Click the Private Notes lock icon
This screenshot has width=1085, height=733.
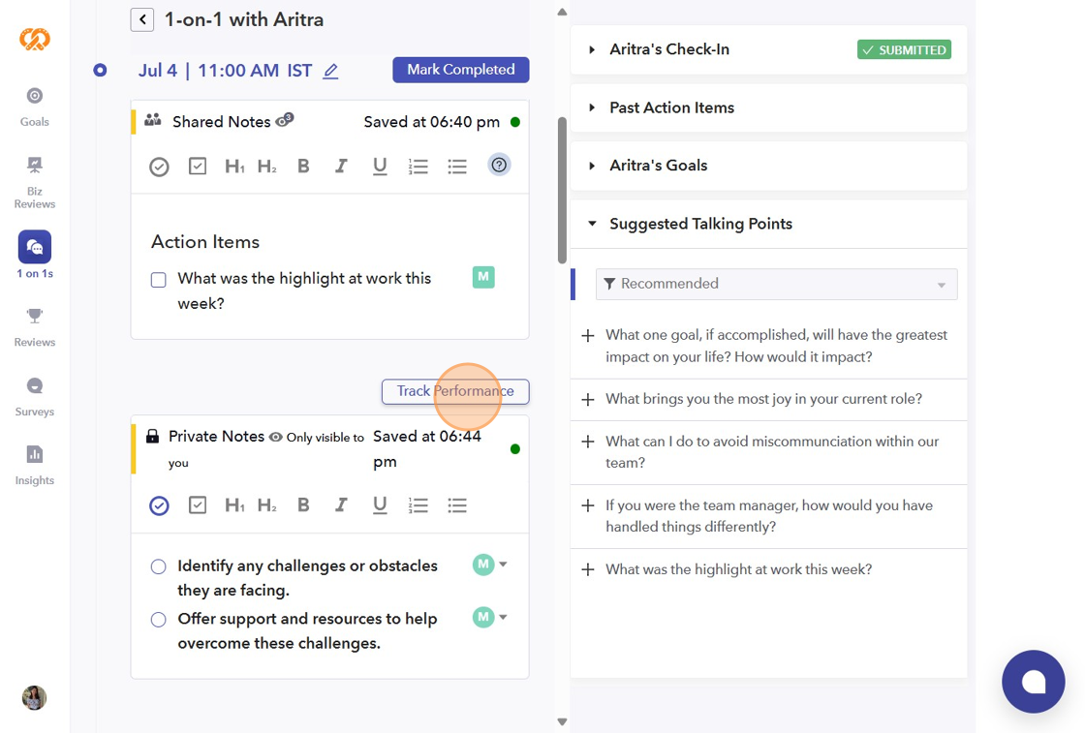tap(152, 437)
